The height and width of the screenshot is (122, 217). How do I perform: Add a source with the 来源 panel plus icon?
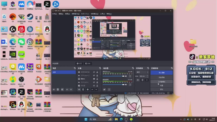(79, 89)
